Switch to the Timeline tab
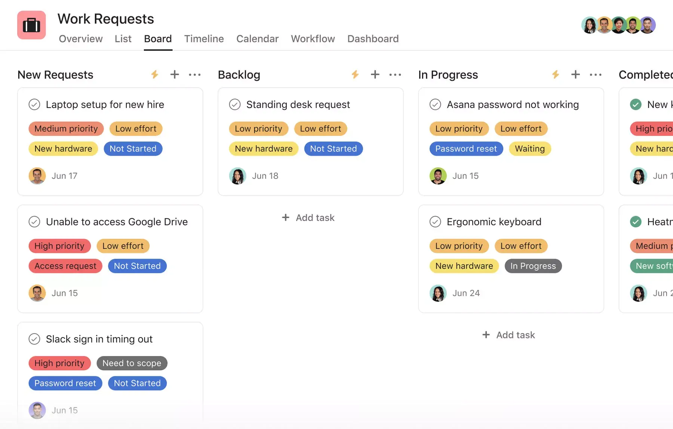The image size is (673, 429). click(204, 38)
